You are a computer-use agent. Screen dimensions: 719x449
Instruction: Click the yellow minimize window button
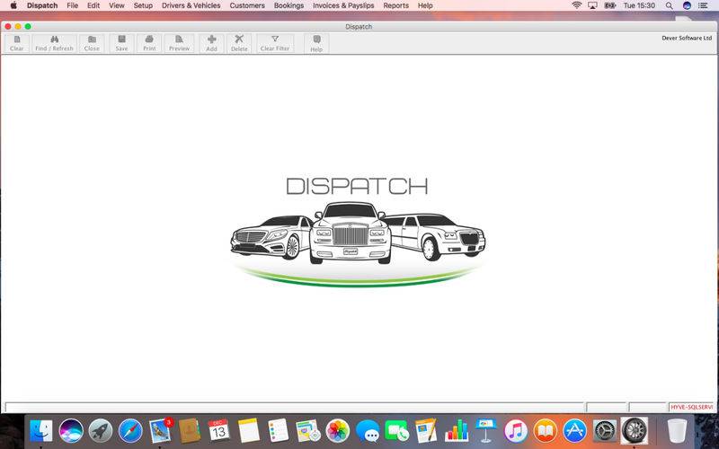(x=18, y=27)
